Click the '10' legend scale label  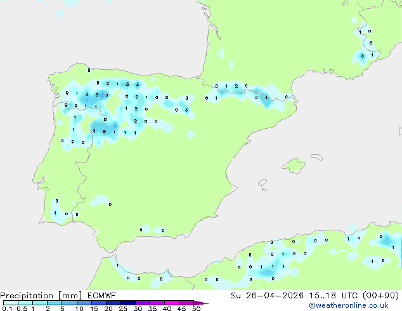(79, 308)
